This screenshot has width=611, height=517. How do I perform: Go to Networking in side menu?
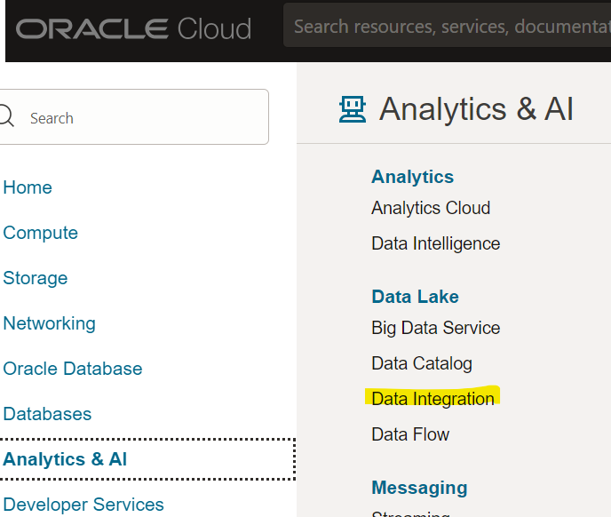click(x=50, y=323)
